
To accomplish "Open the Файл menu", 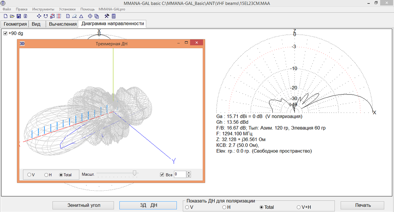I will click(7, 9).
